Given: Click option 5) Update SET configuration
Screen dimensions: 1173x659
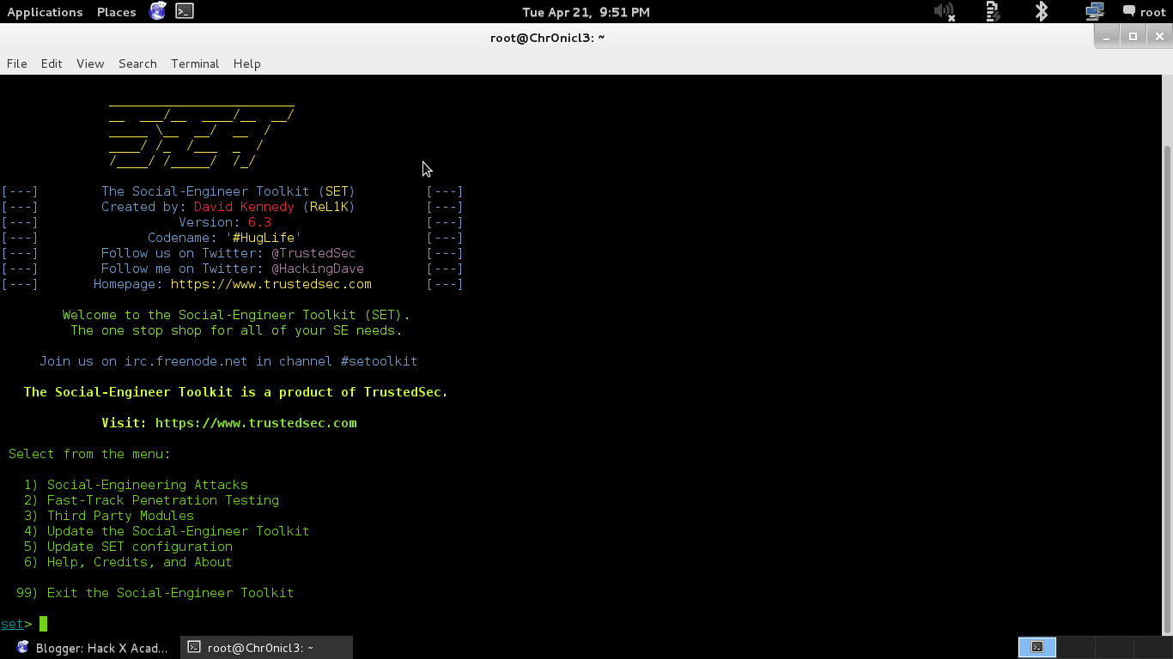Looking at the screenshot, I should [x=129, y=547].
